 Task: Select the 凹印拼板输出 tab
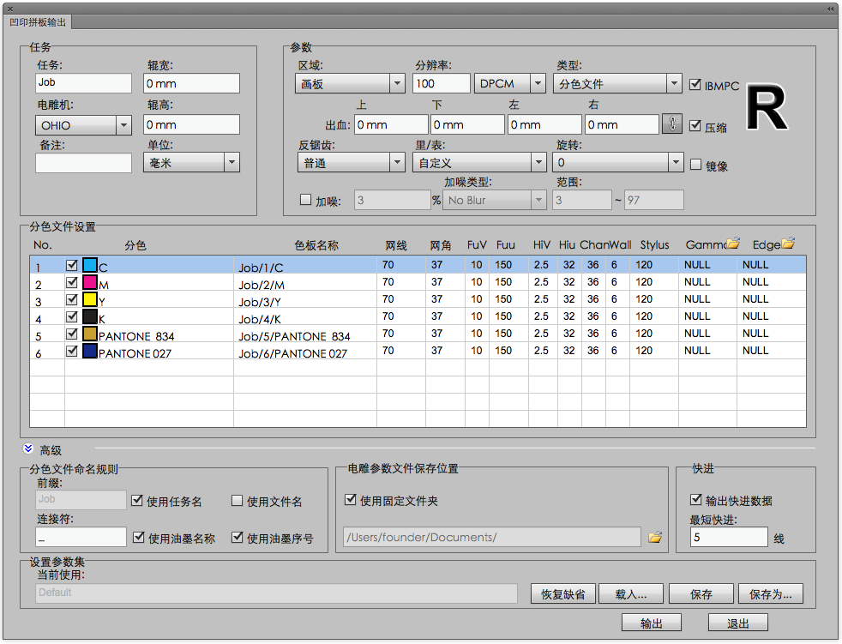pos(38,22)
